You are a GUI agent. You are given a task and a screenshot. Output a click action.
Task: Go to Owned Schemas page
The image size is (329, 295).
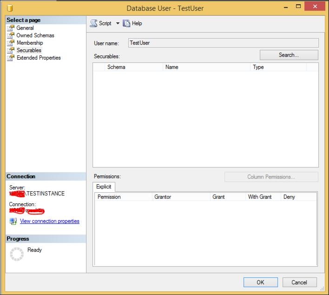pyautogui.click(x=35, y=35)
